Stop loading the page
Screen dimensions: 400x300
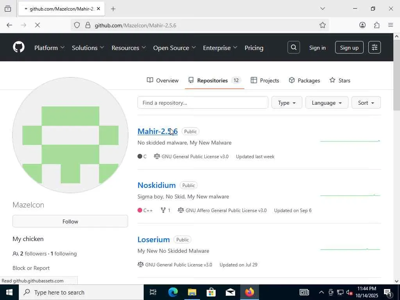click(x=37, y=25)
